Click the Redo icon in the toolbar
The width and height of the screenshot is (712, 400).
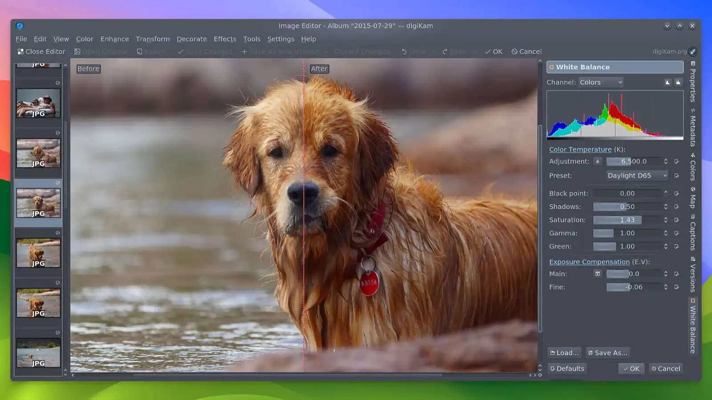point(444,51)
